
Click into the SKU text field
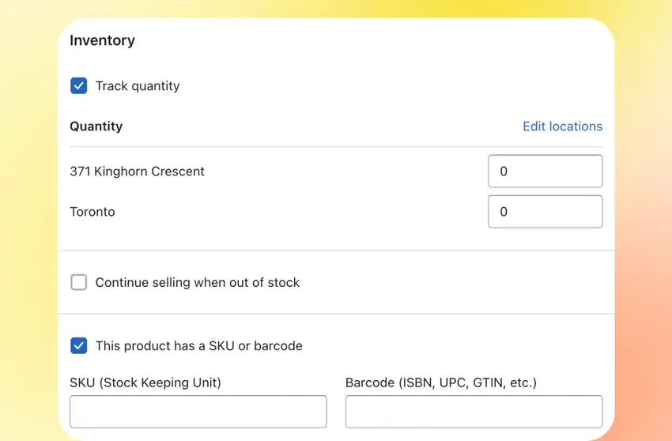pyautogui.click(x=198, y=412)
